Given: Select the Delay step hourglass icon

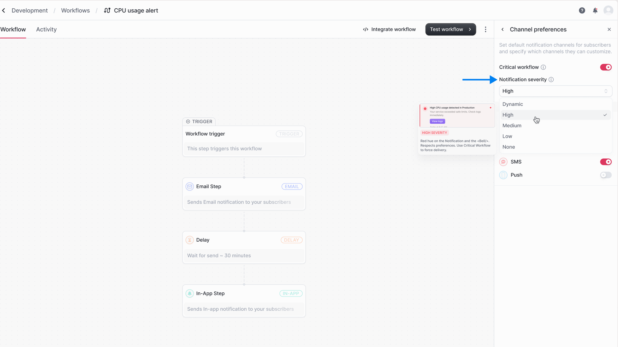Looking at the screenshot, I should tap(190, 240).
